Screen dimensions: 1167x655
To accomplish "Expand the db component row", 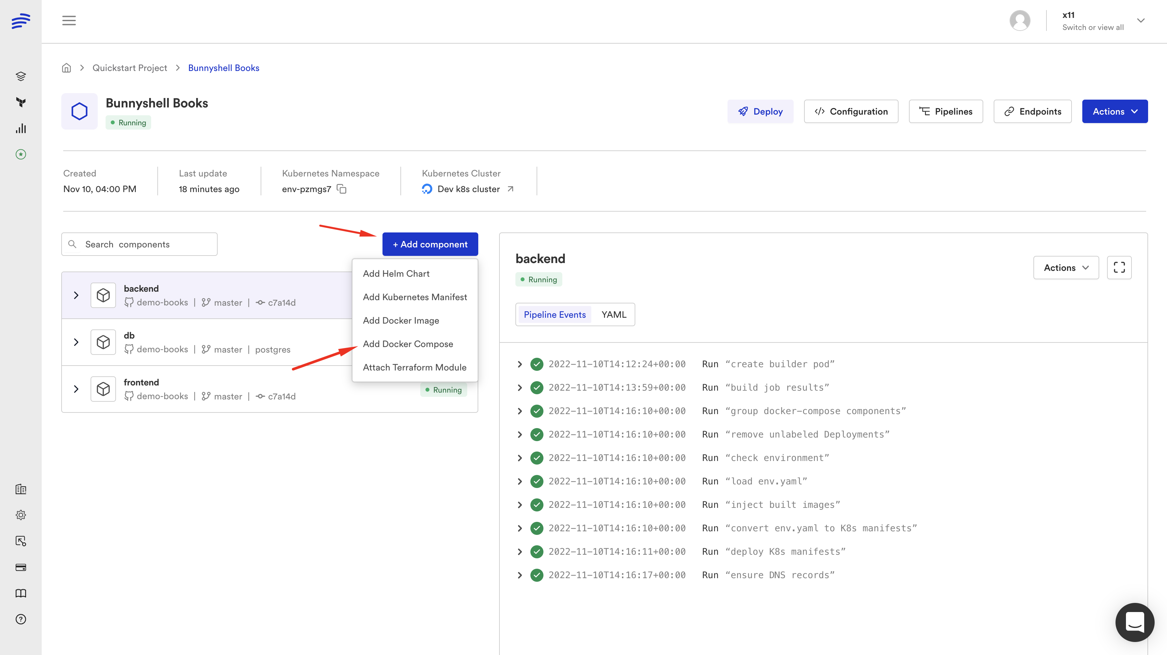I will [x=76, y=342].
